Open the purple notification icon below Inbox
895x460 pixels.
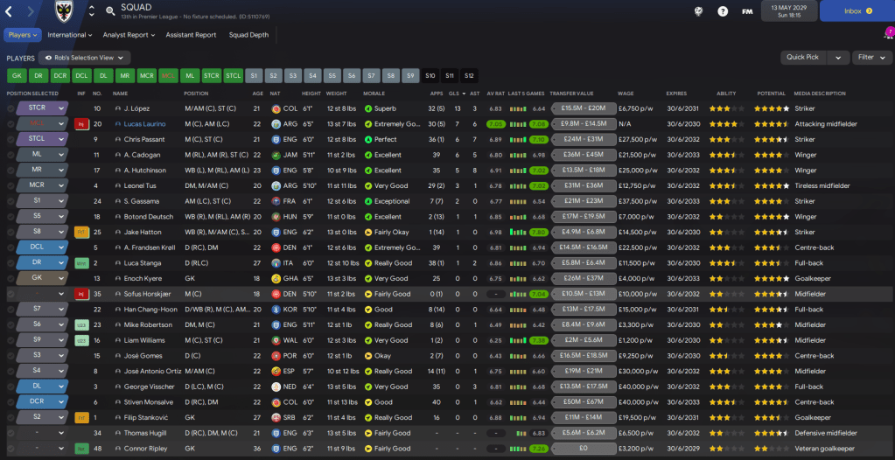point(889,32)
